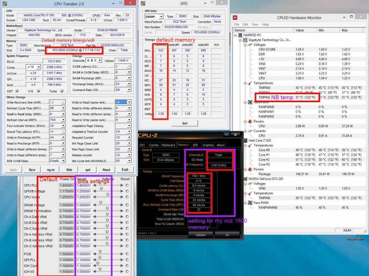
Task: Click left arrow on CPU PLL voltage row
Action: 94,186
